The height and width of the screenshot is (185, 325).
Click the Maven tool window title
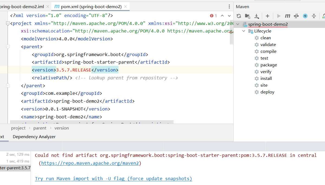coord(242,7)
